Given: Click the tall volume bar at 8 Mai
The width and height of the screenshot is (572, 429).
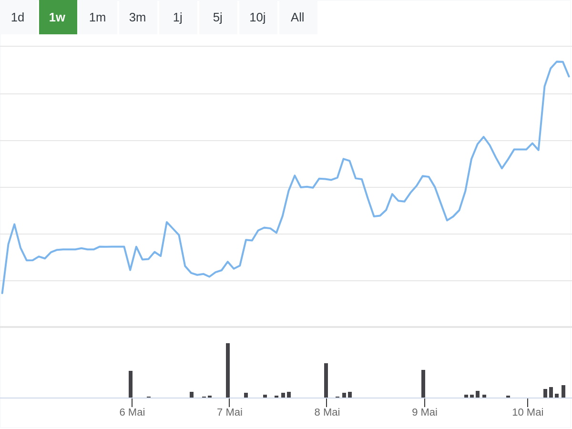Looking at the screenshot, I should click(326, 380).
